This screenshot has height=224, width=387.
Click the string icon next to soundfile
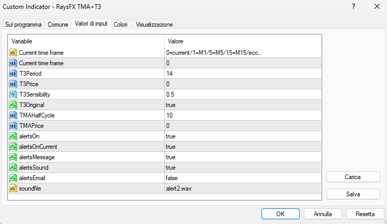13,188
